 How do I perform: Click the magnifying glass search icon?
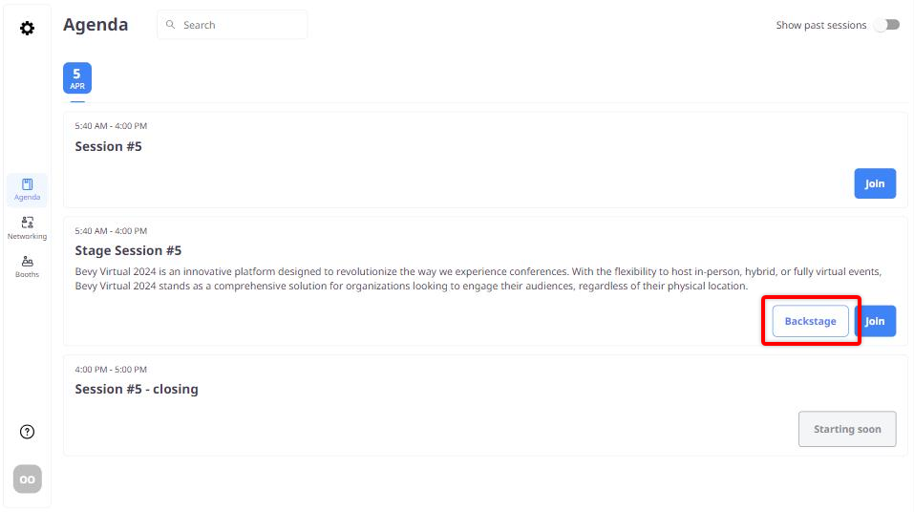[171, 25]
